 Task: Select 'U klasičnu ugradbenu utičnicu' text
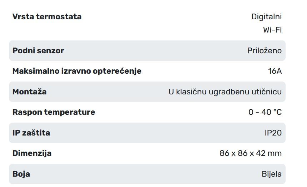coord(225,92)
